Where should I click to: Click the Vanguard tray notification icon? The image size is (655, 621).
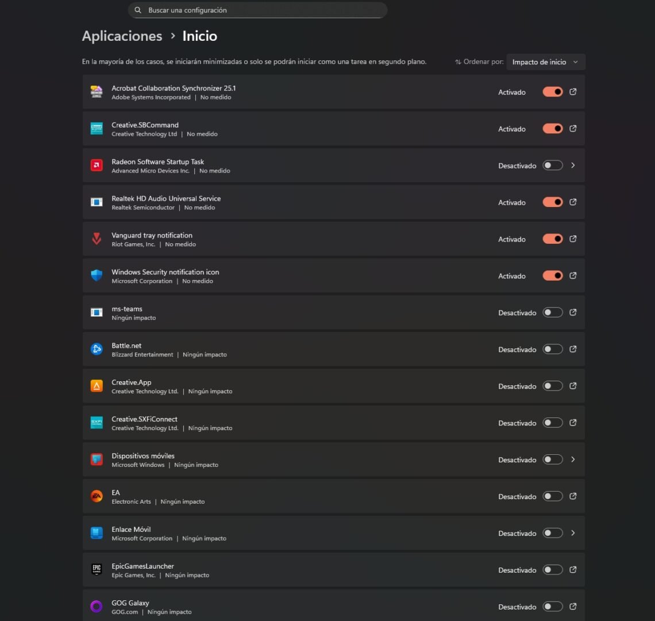pyautogui.click(x=96, y=239)
